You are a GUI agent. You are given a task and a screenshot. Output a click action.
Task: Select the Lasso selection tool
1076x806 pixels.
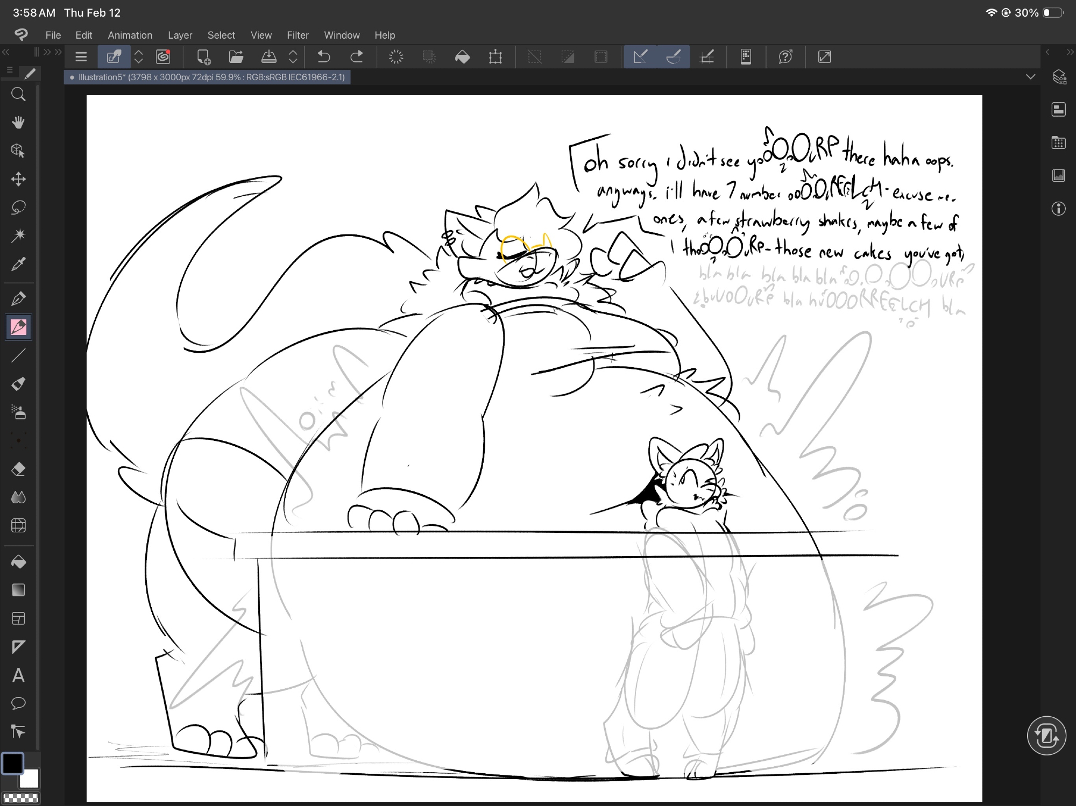18,208
